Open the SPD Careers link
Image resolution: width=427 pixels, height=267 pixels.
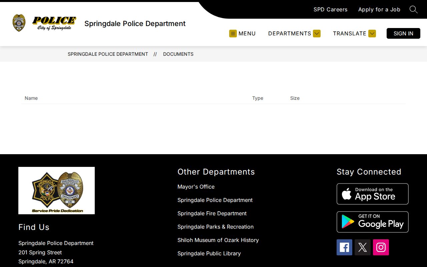[330, 9]
